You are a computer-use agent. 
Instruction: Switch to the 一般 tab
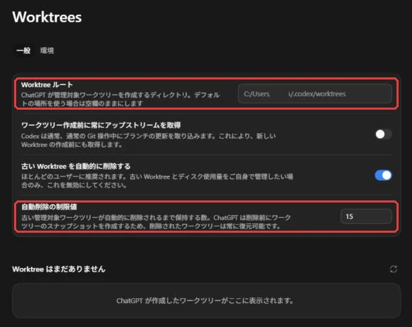[x=24, y=51]
